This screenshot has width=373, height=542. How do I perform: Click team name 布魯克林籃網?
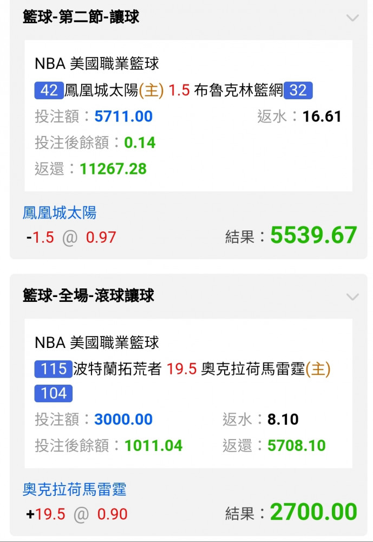coord(238,90)
